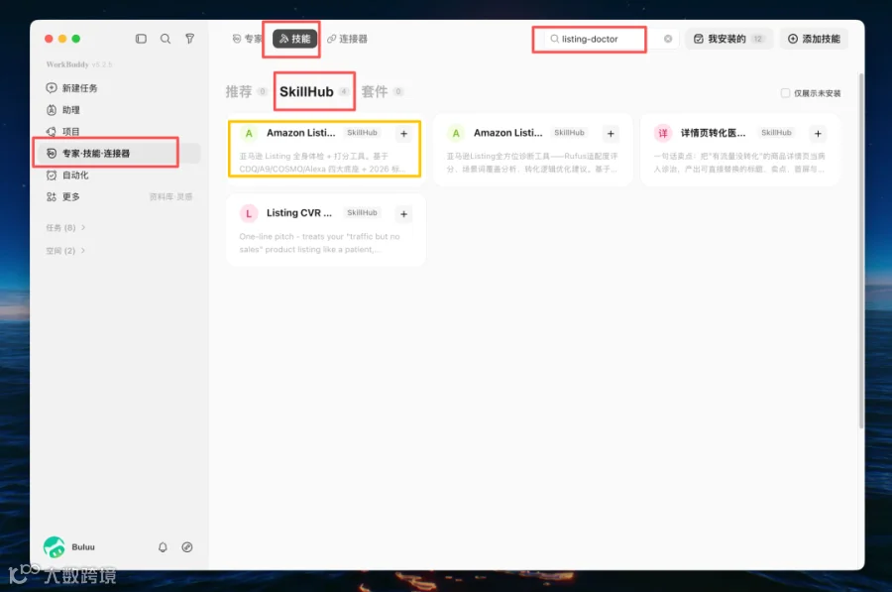Click the compass icon beside the bell
The height and width of the screenshot is (592, 892).
(187, 547)
